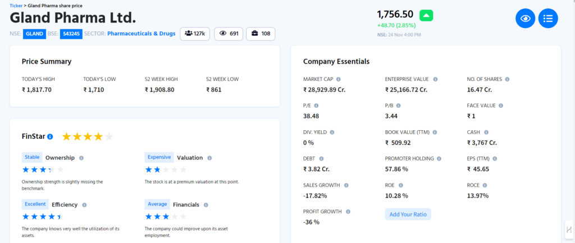The image size is (575, 243).
Task: Click info icon beside Sales Growth
Action: (346, 185)
